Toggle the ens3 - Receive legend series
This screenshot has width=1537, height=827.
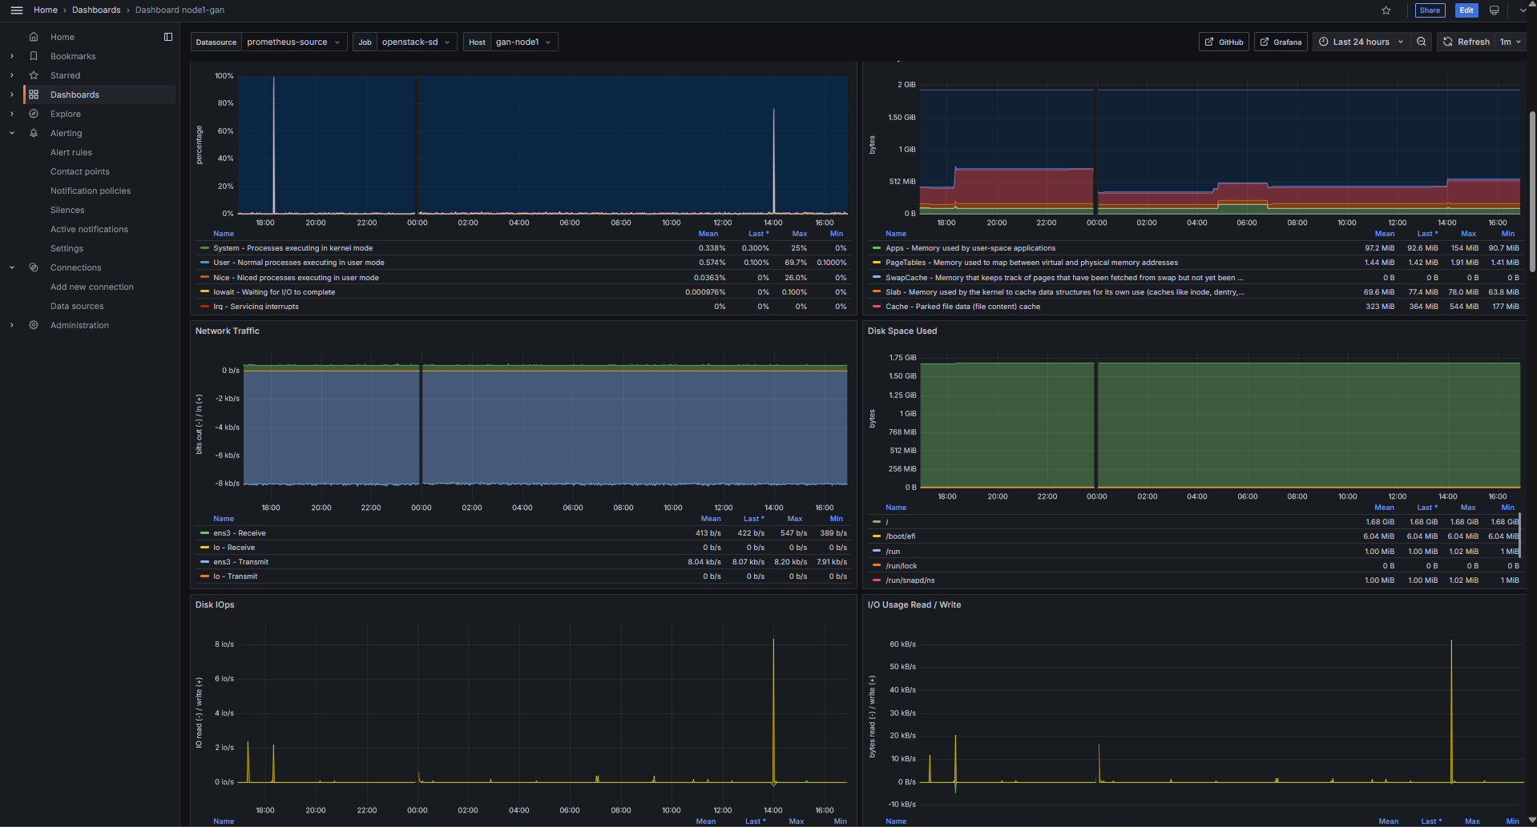pyautogui.click(x=239, y=533)
